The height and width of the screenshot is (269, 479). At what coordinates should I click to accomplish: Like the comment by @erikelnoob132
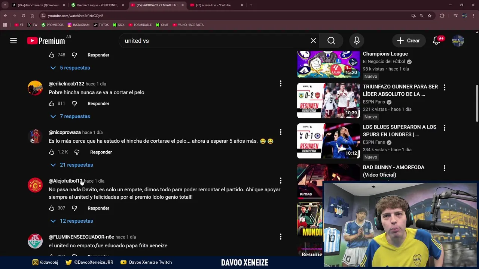(52, 103)
